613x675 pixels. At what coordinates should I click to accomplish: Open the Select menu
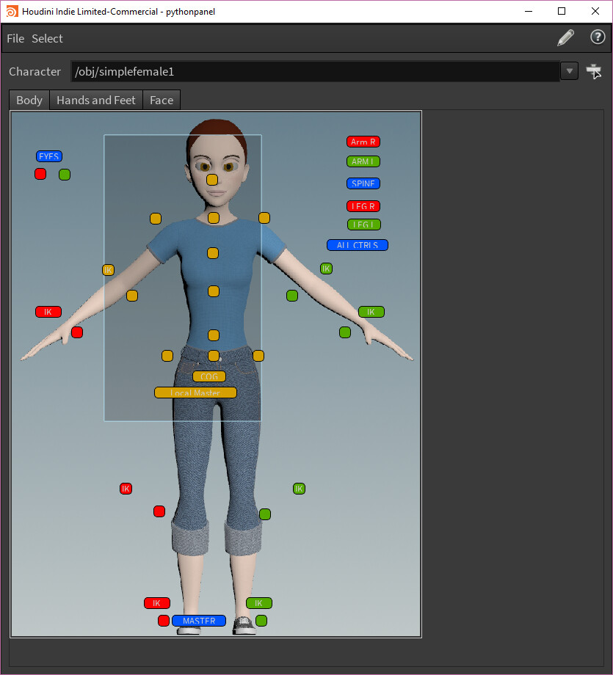point(47,38)
